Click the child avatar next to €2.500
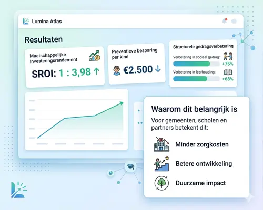Viewport: 263px width, 210px height. pos(117,70)
